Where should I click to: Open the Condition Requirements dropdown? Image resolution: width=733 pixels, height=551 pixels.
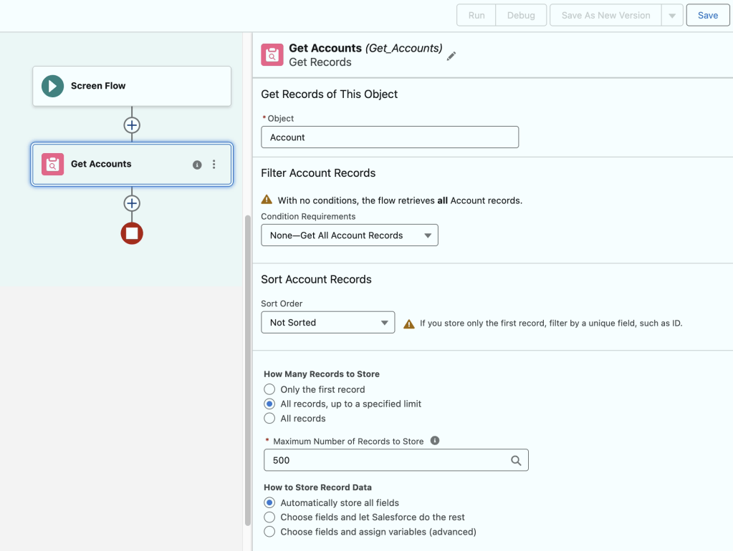pos(350,235)
